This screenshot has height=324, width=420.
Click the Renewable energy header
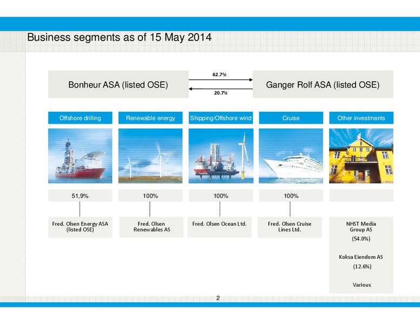(150, 118)
